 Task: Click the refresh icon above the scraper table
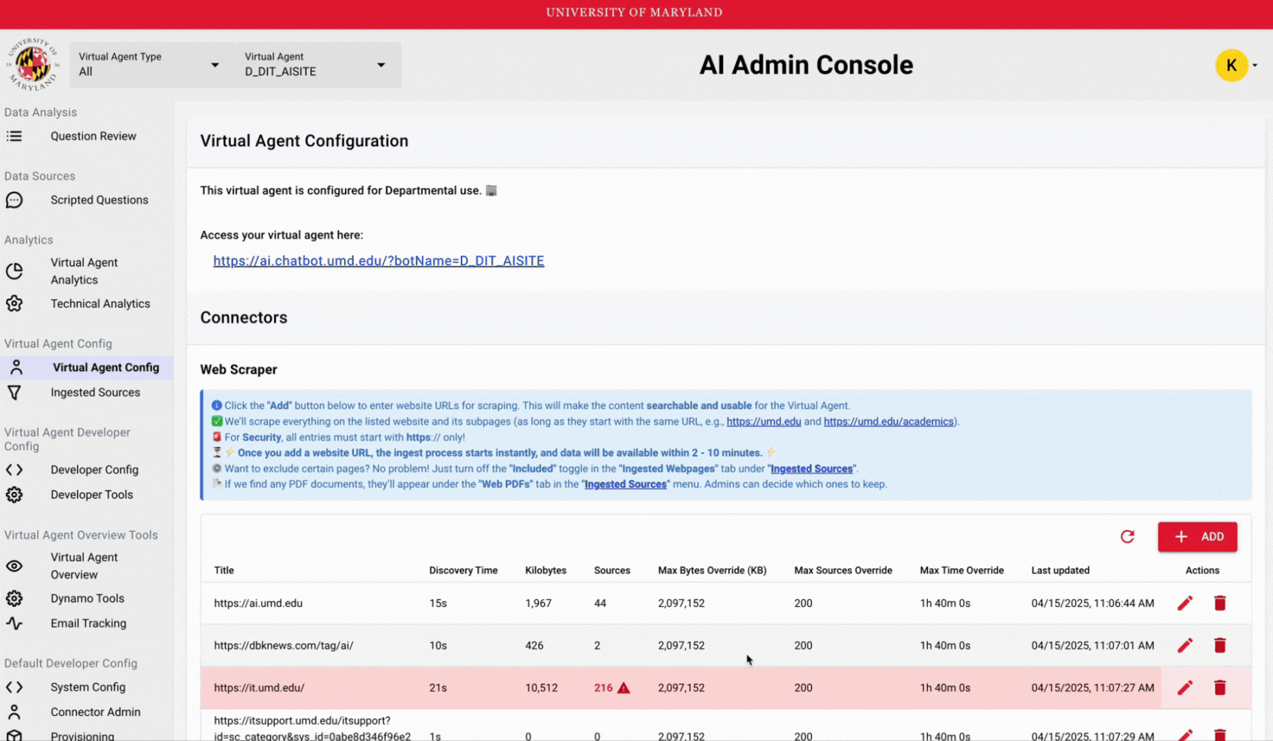tap(1127, 537)
